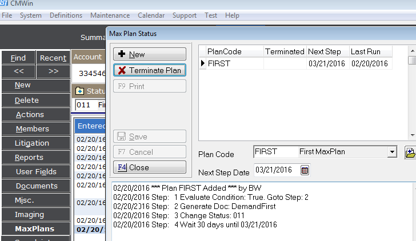Go to next account with >> button
416x241 pixels.
(53, 71)
